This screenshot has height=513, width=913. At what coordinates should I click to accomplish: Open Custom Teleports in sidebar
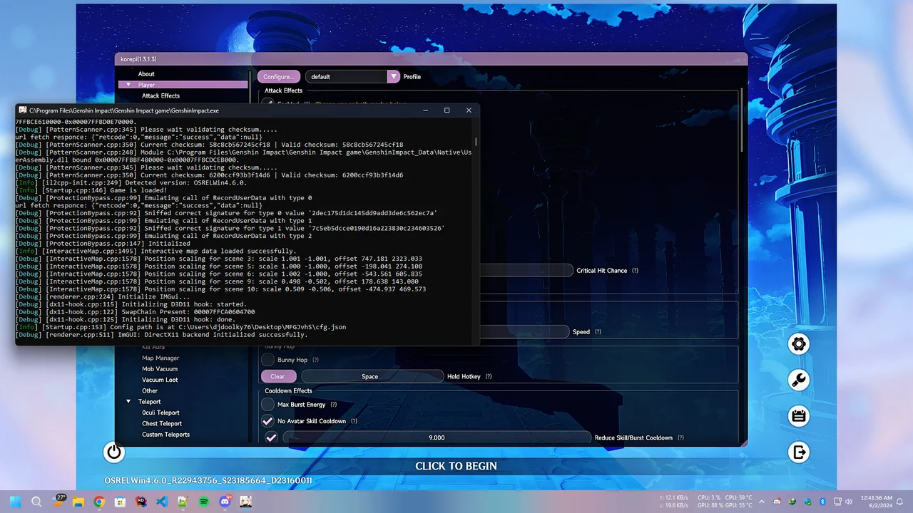click(165, 435)
